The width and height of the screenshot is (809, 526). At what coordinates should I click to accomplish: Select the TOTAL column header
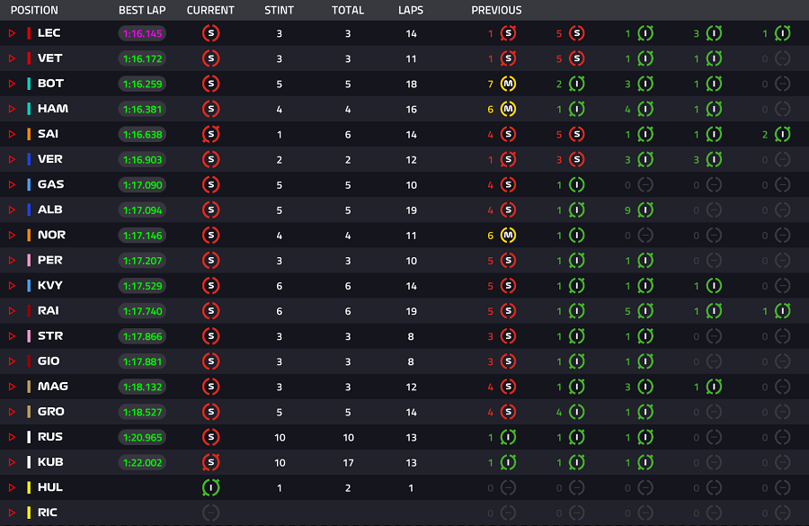point(348,10)
